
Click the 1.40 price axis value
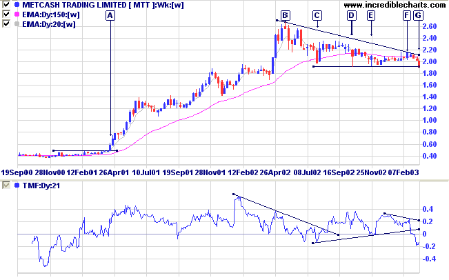(430, 97)
